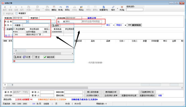Screen dimensions: 186x107
Task: Click the 置空 clear button
Action: 36,57
